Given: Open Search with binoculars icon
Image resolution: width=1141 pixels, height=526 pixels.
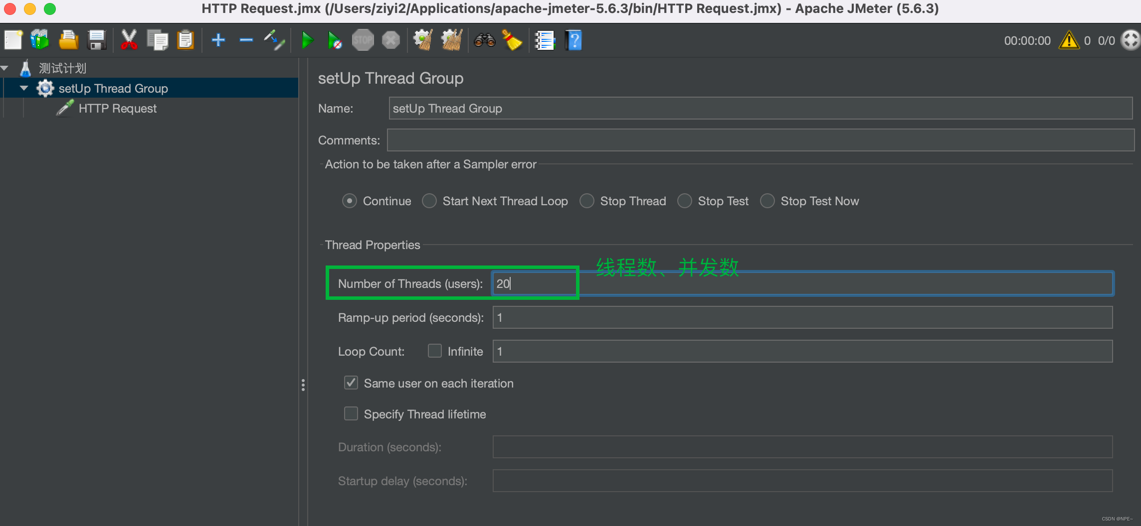Looking at the screenshot, I should pyautogui.click(x=484, y=40).
